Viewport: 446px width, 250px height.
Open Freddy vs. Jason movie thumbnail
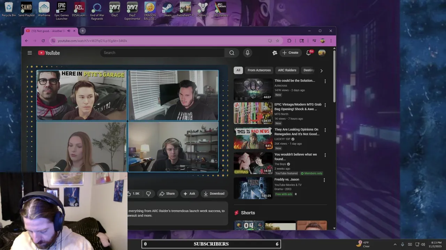[253, 188]
